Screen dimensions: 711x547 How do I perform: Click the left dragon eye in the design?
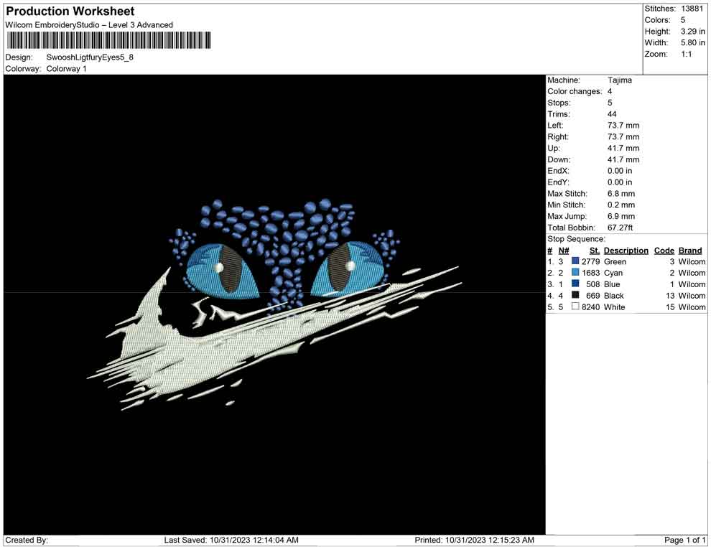click(x=222, y=270)
